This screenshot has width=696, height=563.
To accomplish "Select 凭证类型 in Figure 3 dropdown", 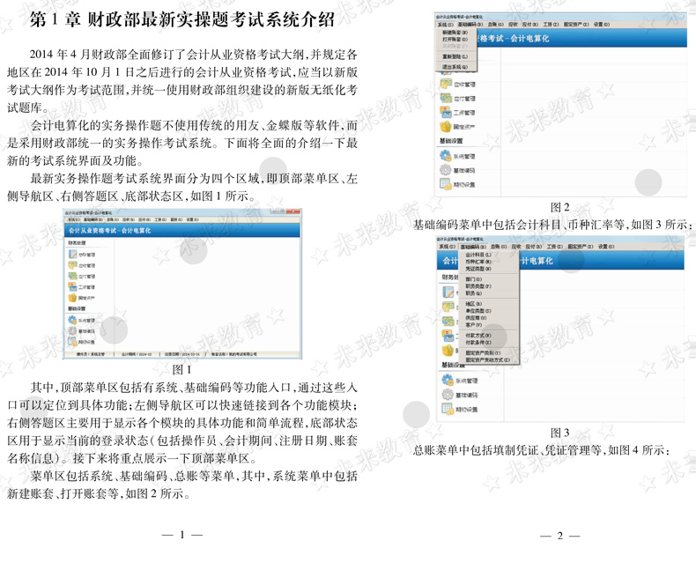I will [478, 269].
